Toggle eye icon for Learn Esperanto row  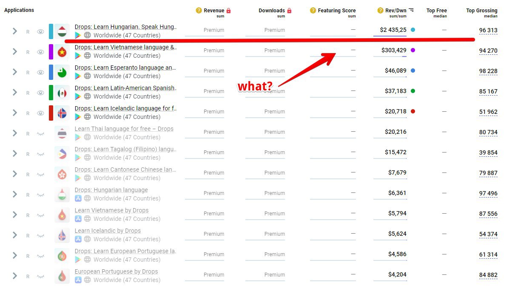pos(40,72)
